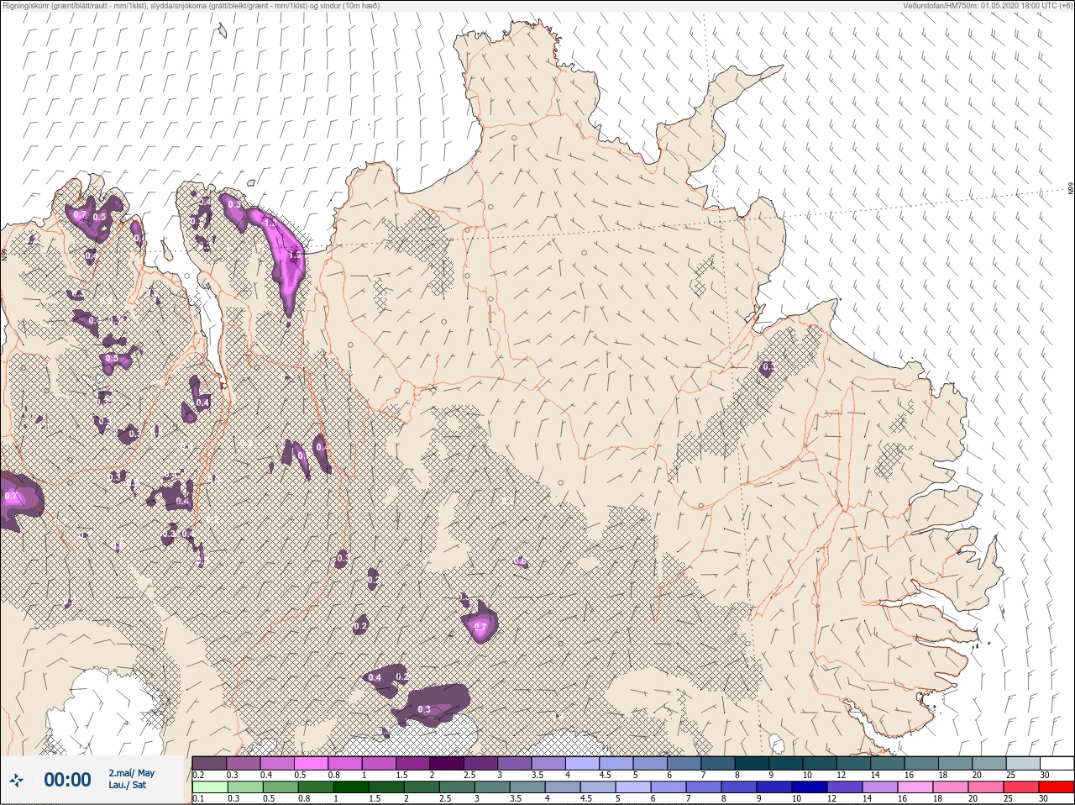This screenshot has width=1075, height=805.
Task: Pick top legend swatch between 4 and 4.5
Action: click(x=582, y=763)
